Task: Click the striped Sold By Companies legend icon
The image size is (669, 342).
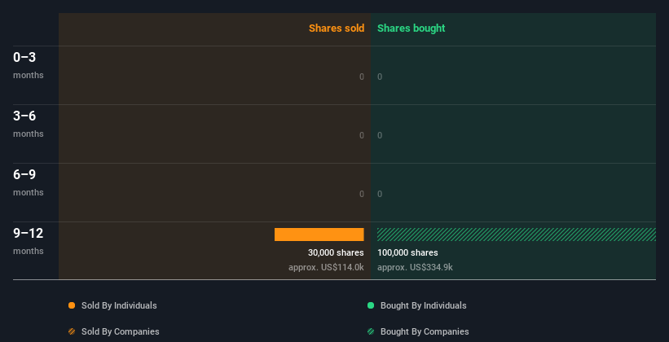Action: click(72, 331)
